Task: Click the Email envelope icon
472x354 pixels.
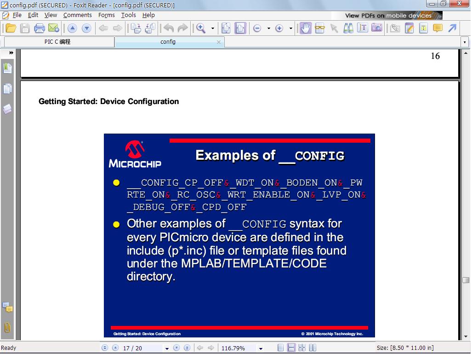Action: tap(54, 29)
